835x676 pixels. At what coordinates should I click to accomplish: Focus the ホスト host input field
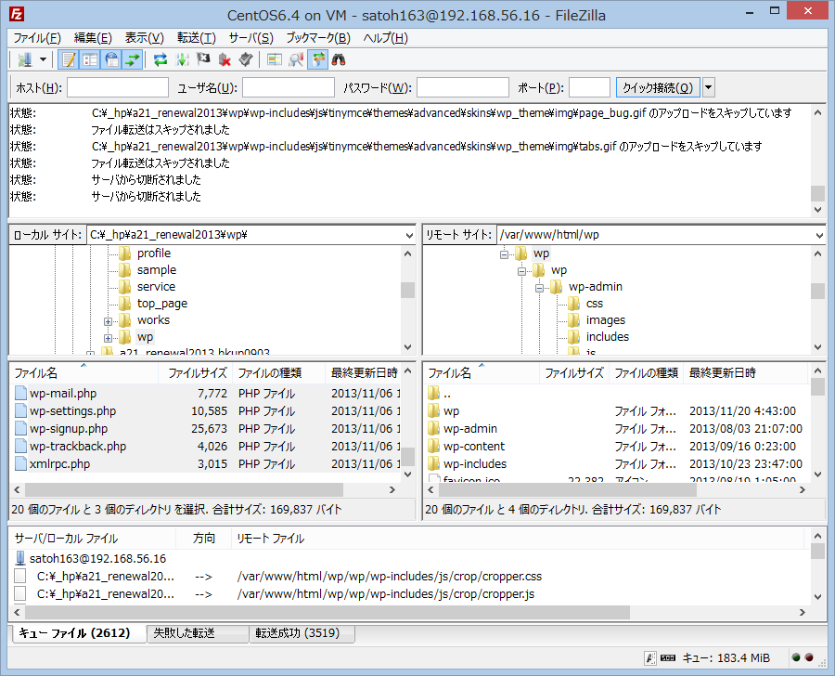[118, 88]
